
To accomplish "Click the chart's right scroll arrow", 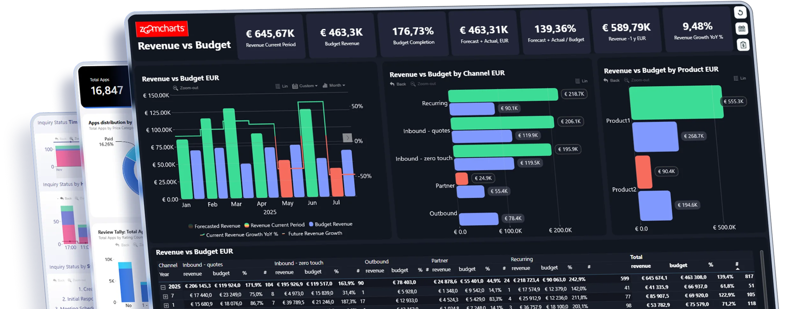I will click(347, 138).
